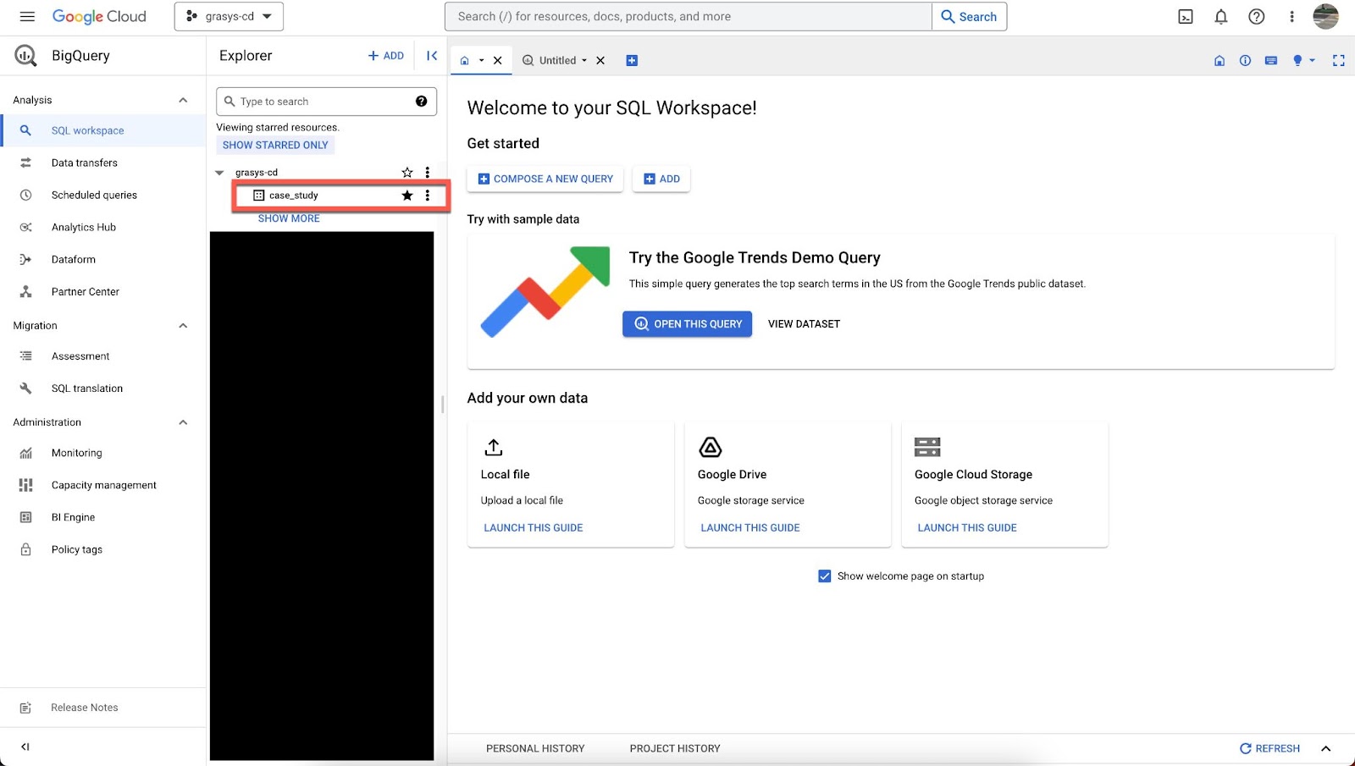Click SHOW MORE in Explorer
Screen dimensions: 1355x766
point(289,218)
